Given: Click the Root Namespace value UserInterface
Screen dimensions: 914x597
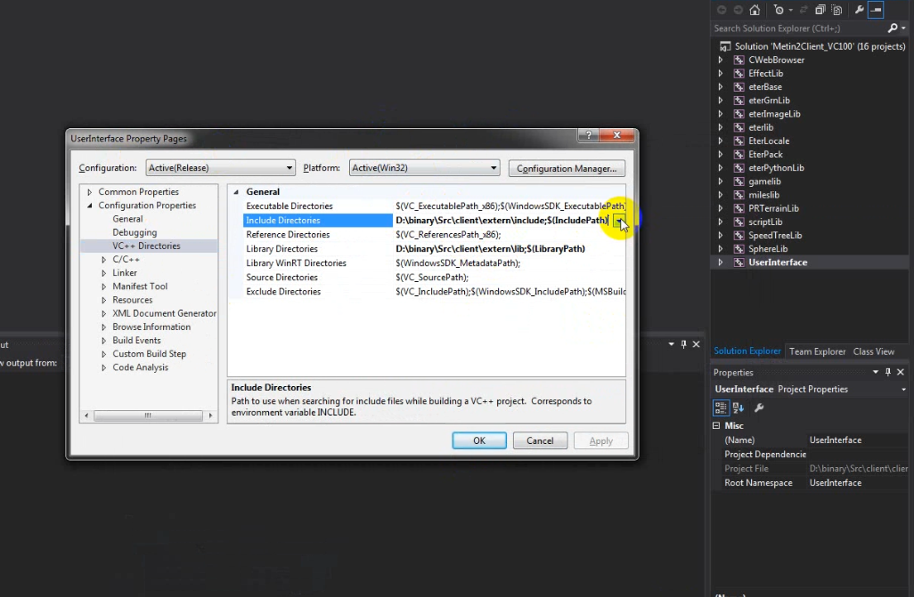Looking at the screenshot, I should [x=836, y=483].
